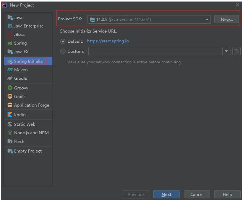Screen dimensions: 243x201
Task: Select the Custom service URL radio button
Action: point(63,51)
